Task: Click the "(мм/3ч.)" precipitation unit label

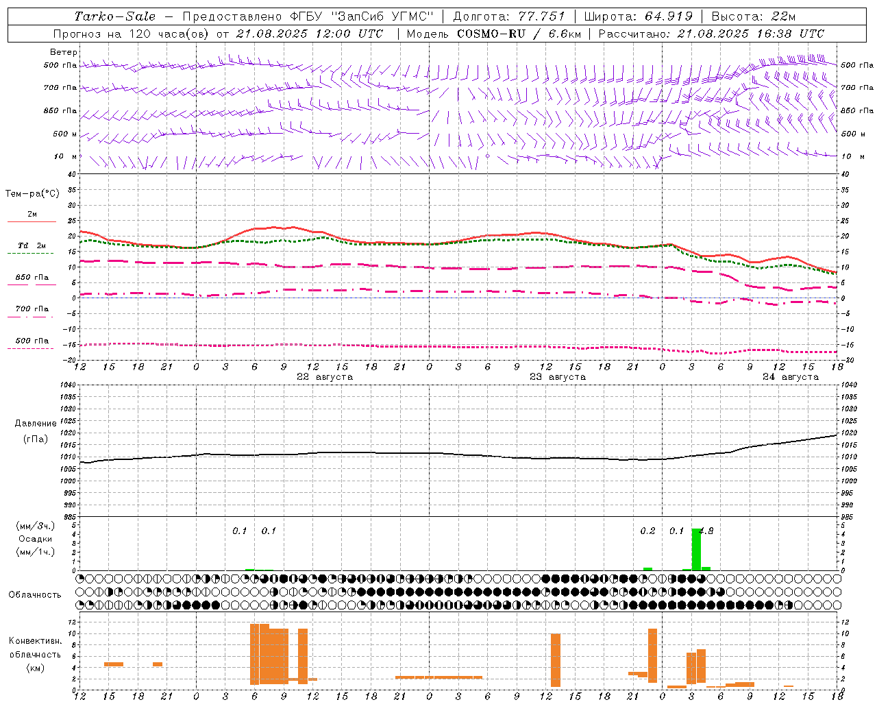Action: click(x=36, y=526)
